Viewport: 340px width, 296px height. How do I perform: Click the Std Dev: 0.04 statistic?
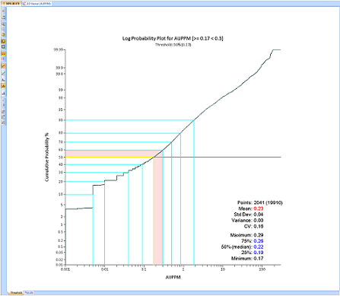[249, 215]
